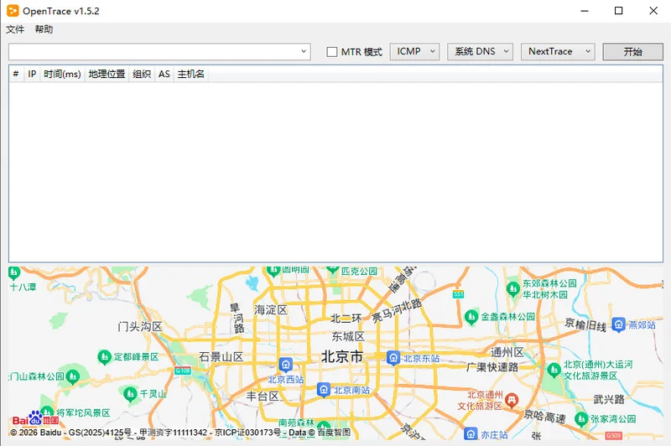Click the 北京市 city label on map
671x446 pixels.
[342, 356]
